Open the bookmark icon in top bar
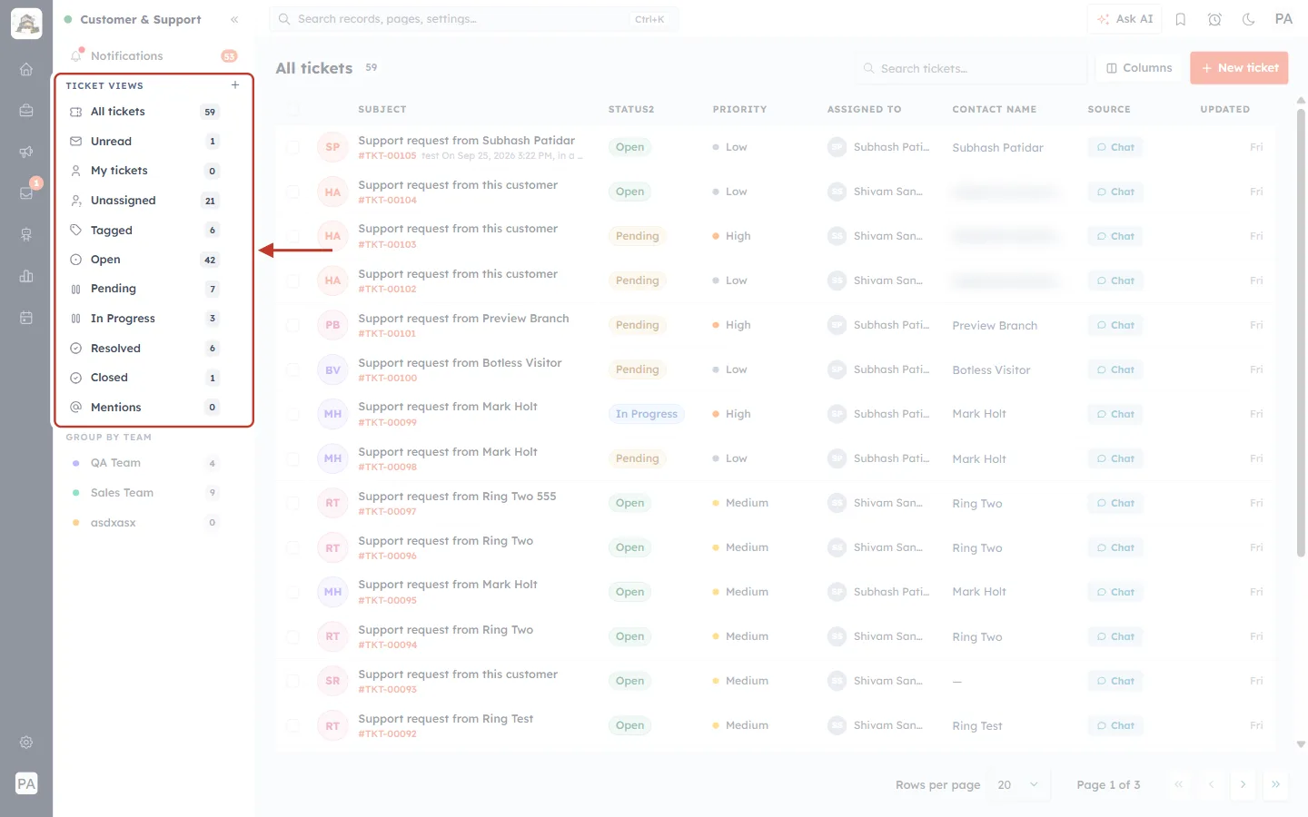The image size is (1308, 817). 1181,19
